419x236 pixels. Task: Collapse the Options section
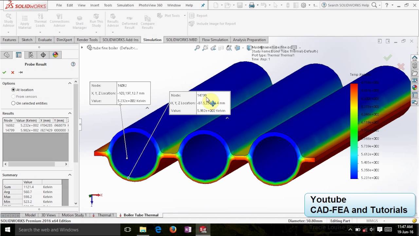(70, 83)
